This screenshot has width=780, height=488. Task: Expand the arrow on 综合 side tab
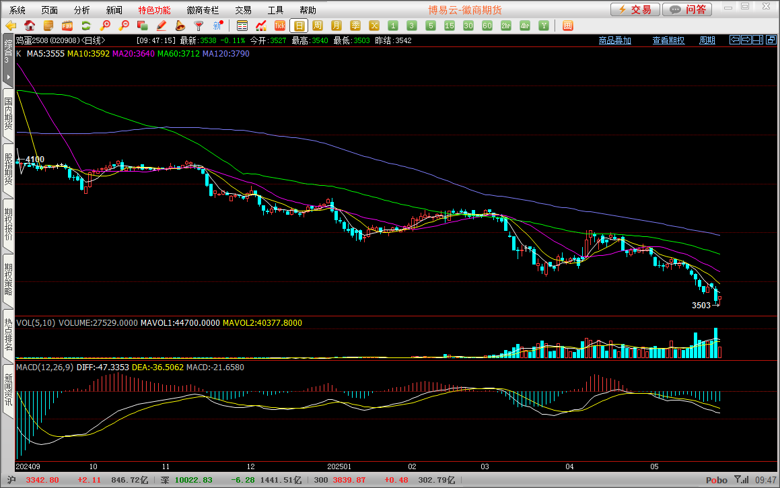(8, 77)
